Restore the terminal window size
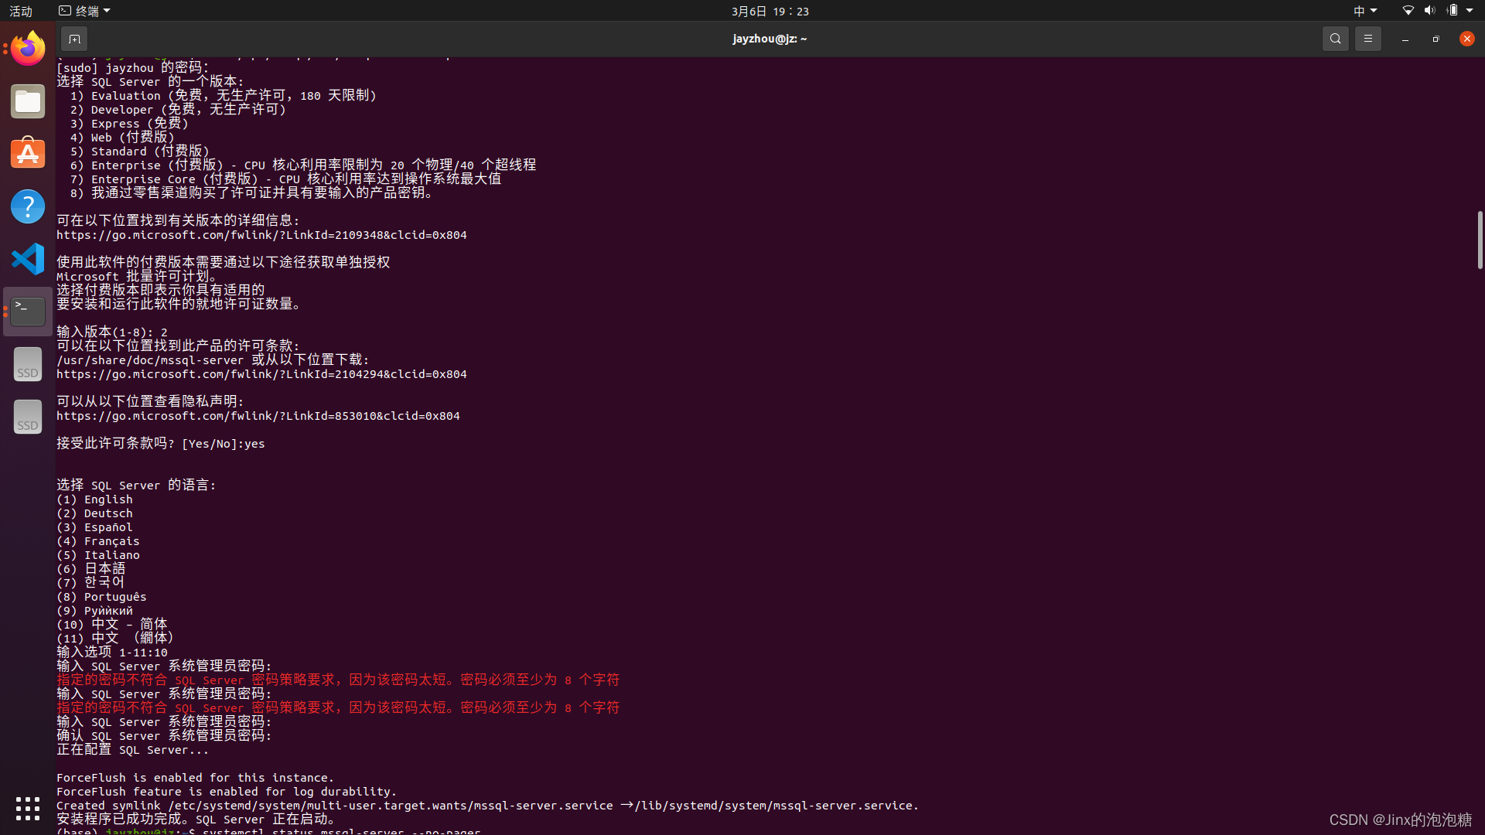 1435,39
